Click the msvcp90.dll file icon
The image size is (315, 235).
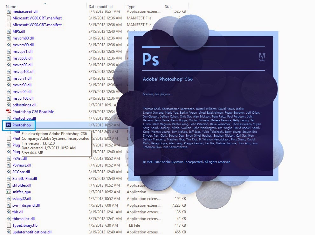pyautogui.click(x=9, y=65)
